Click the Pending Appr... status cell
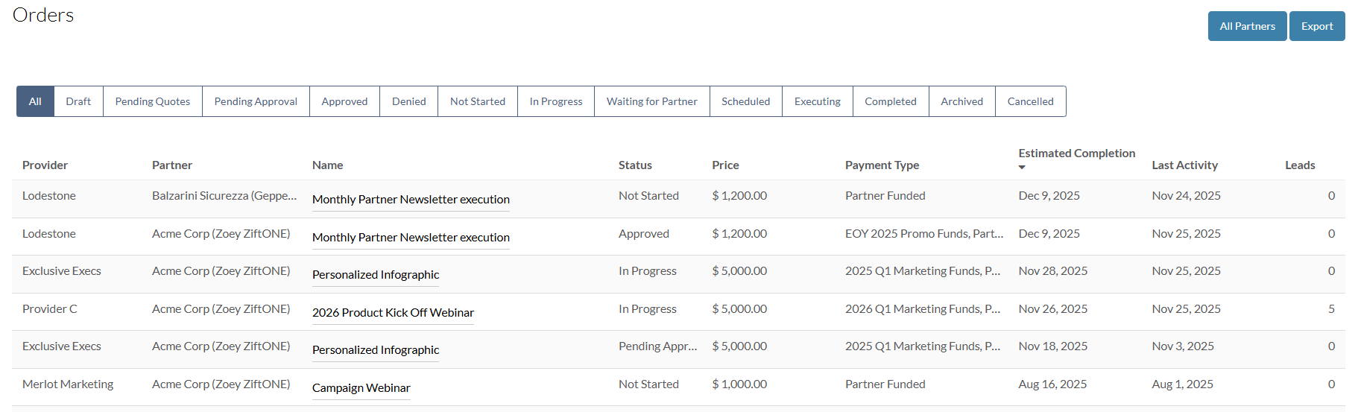 click(x=658, y=346)
